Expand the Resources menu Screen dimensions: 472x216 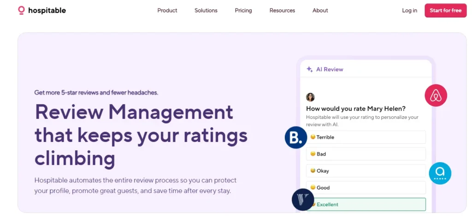pyautogui.click(x=282, y=11)
